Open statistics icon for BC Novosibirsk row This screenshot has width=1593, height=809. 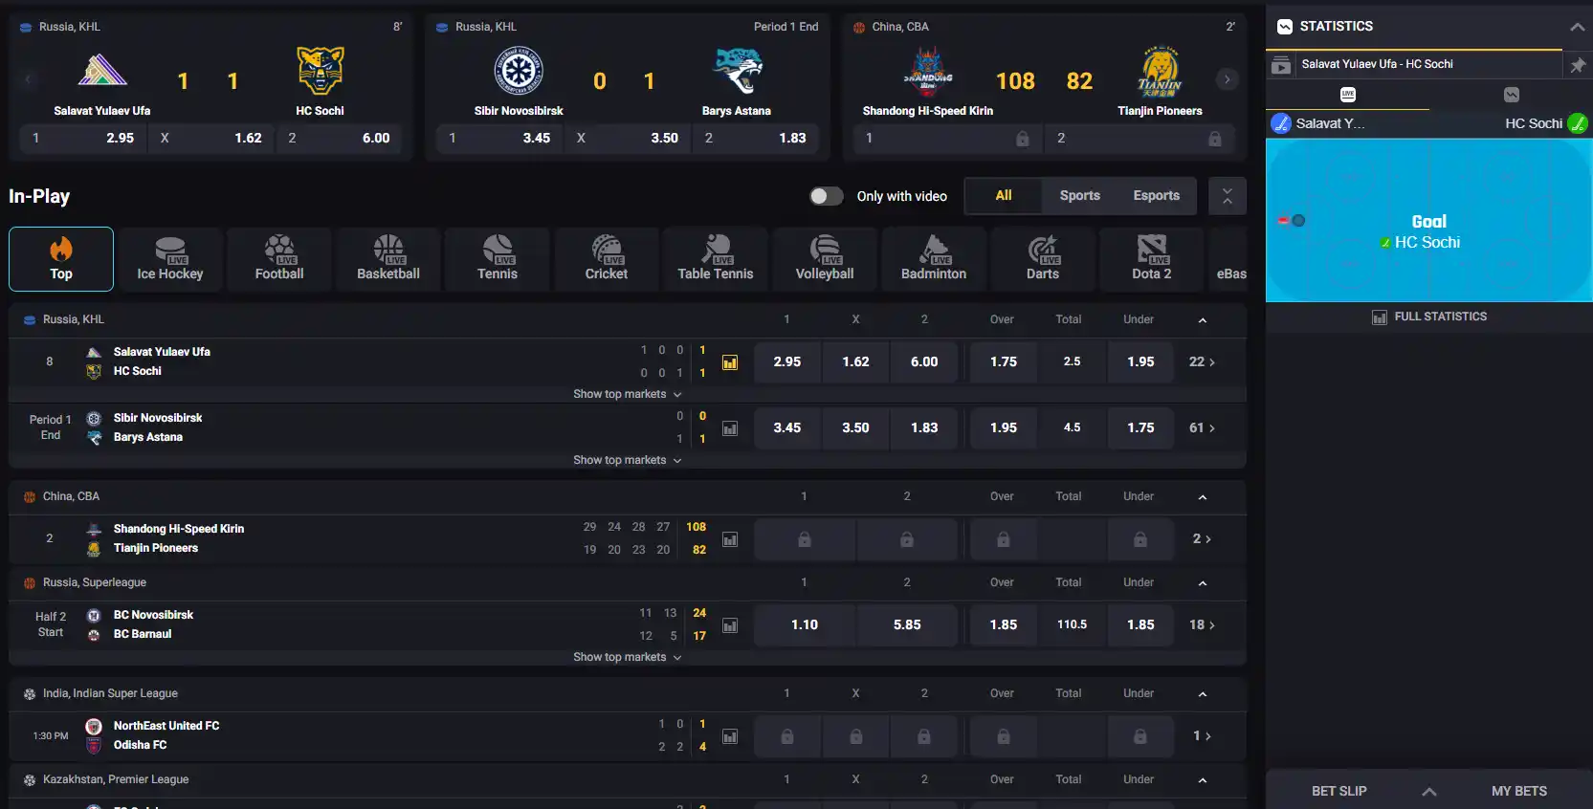point(730,625)
